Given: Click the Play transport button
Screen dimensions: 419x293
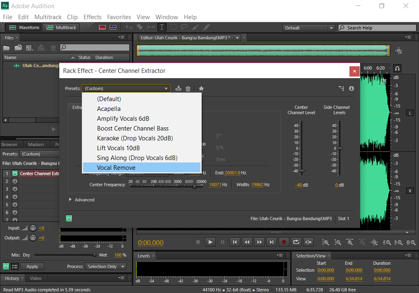Looking at the screenshot, I should click(x=210, y=242).
